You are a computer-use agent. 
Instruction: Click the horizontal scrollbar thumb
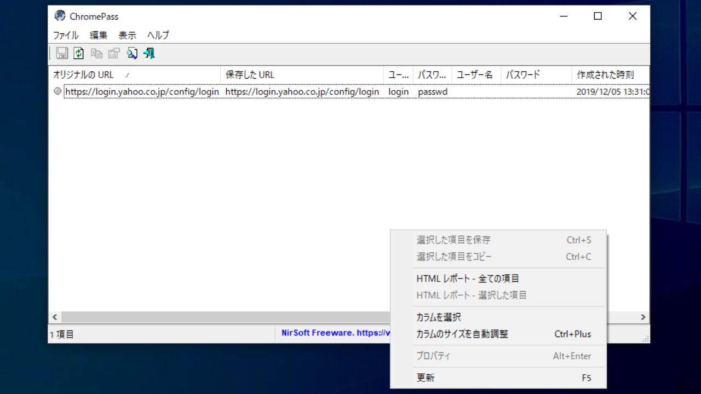click(226, 317)
